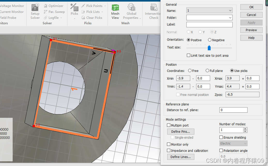Click pick point P2 in the 3D view
268x166 pixels.
click(x=34, y=126)
